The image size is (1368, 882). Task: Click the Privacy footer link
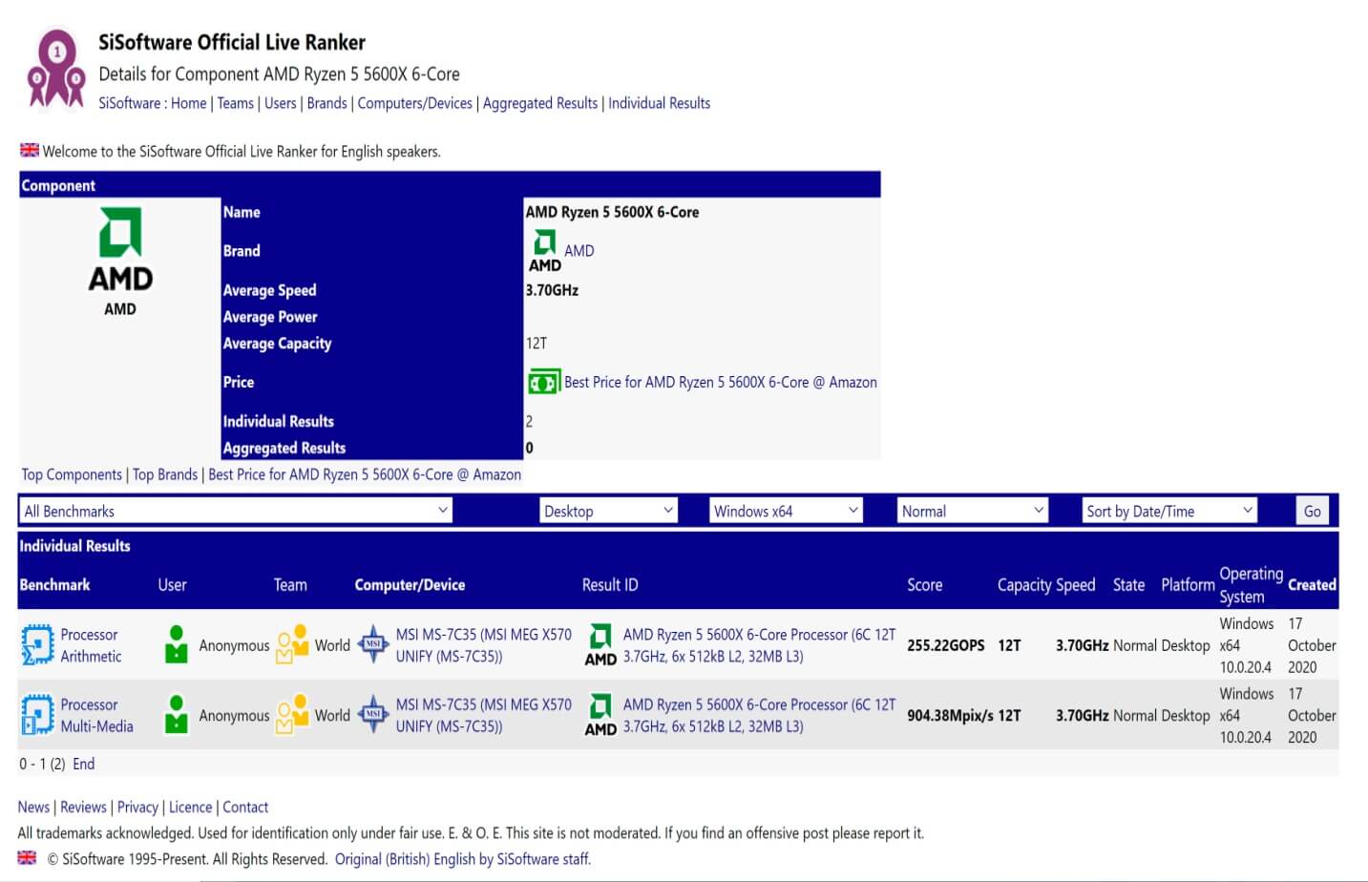(137, 807)
